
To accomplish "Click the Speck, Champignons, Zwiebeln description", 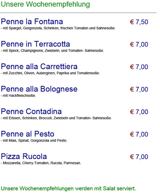I will point(52,51).
